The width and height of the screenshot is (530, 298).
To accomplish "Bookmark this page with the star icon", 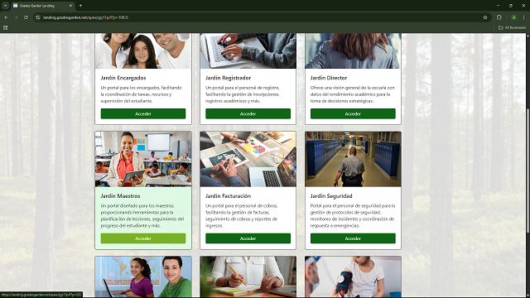I will click(485, 17).
